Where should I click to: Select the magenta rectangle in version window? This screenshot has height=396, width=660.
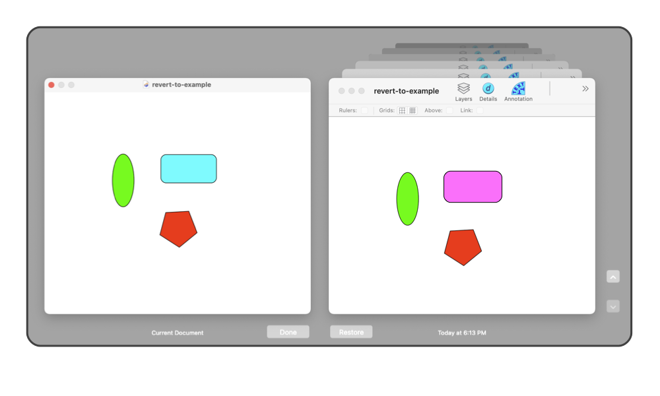[x=473, y=186]
